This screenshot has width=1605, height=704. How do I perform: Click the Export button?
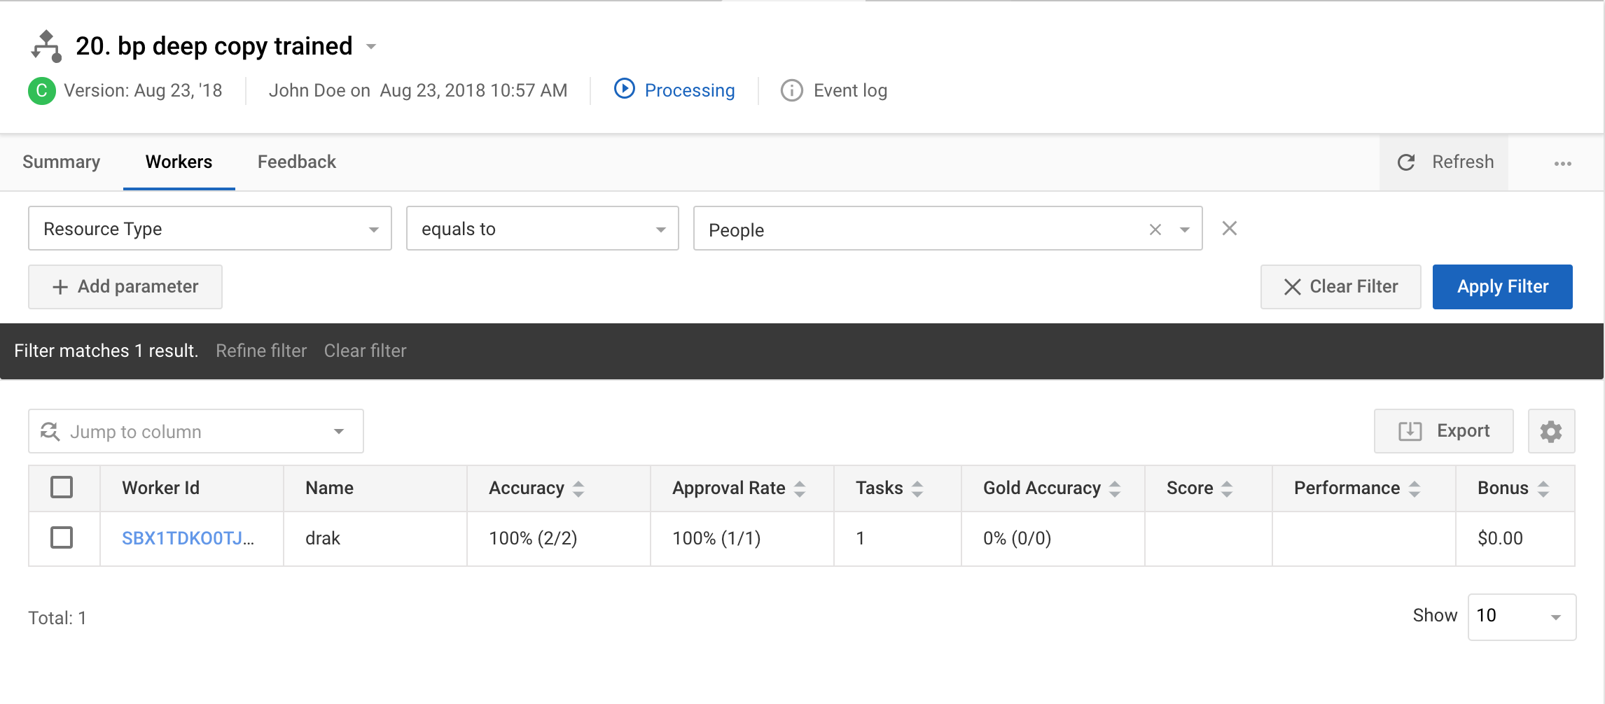[x=1444, y=431]
